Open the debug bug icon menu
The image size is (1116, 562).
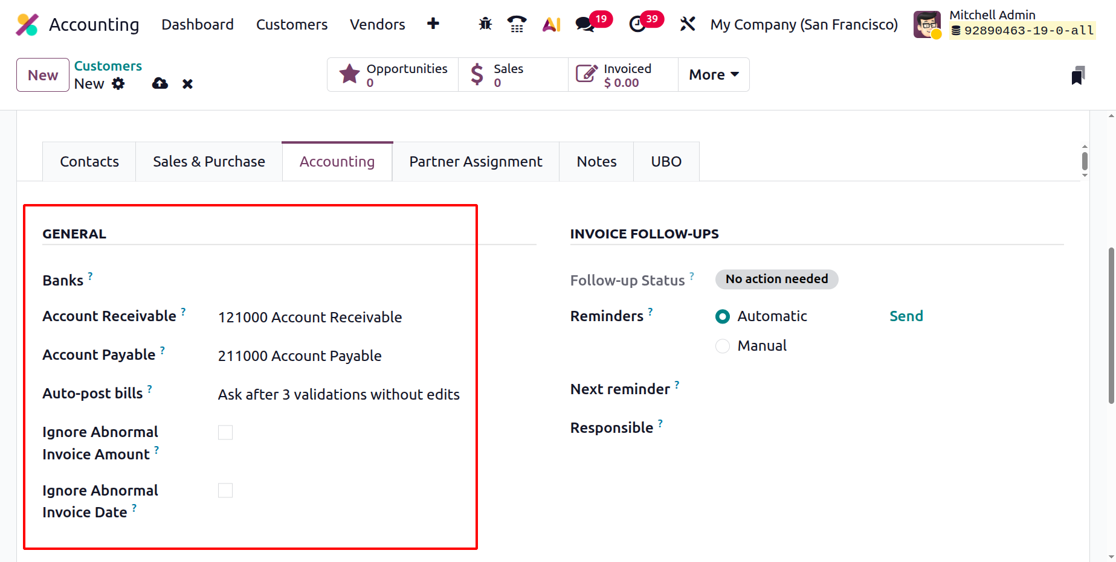click(485, 24)
